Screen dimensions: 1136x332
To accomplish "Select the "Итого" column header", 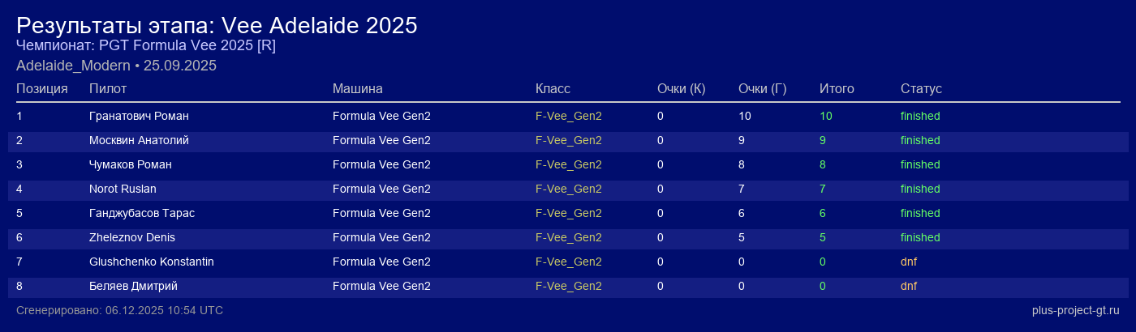I will (x=837, y=88).
